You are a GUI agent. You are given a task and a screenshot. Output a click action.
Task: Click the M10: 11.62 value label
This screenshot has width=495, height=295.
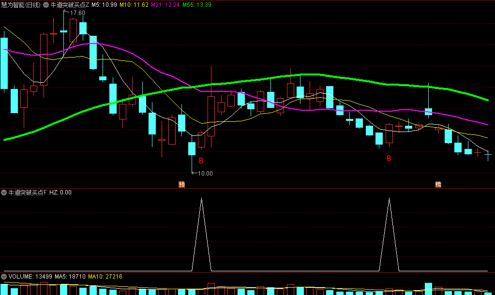tap(134, 5)
